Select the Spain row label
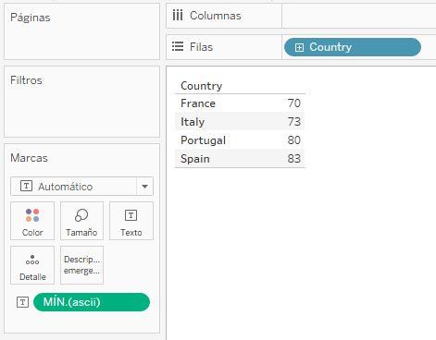This screenshot has width=436, height=340. tap(195, 159)
